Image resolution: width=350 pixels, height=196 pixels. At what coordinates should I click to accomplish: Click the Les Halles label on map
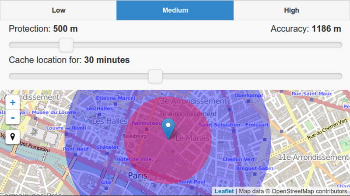click(109, 121)
